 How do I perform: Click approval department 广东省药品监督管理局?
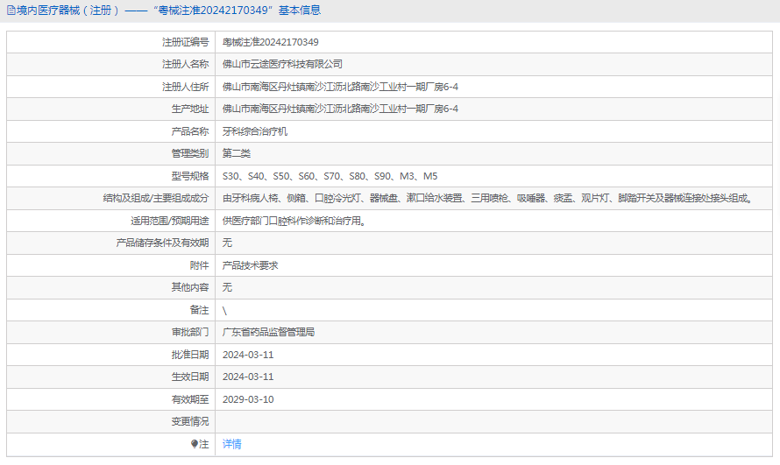coord(269,333)
